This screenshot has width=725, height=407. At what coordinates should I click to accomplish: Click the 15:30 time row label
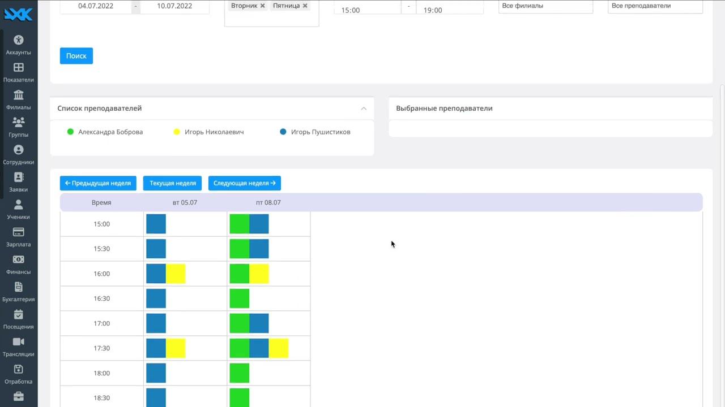(x=102, y=249)
